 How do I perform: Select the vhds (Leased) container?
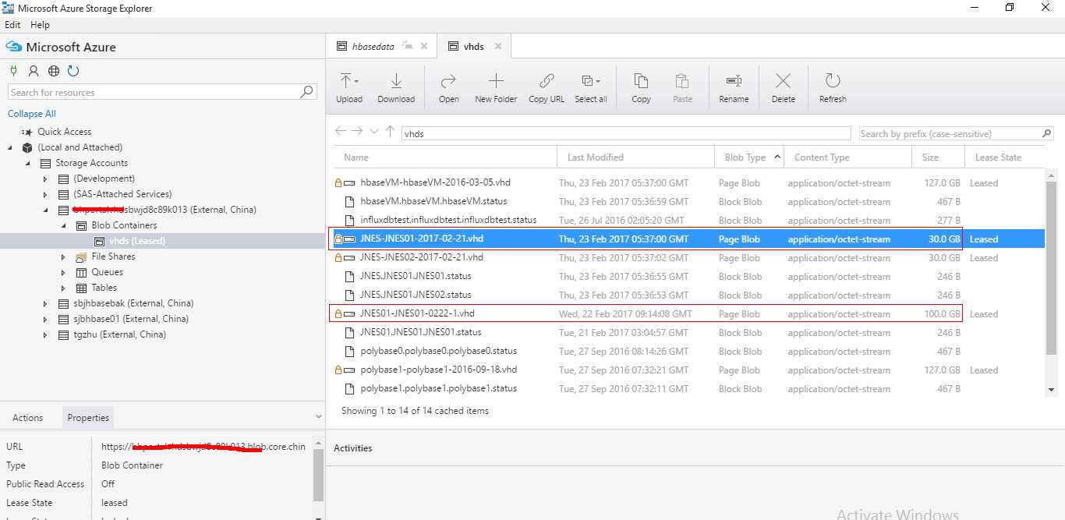pyautogui.click(x=137, y=241)
